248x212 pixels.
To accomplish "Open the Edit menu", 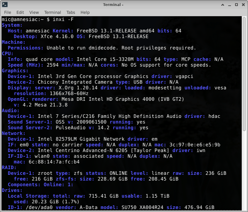I will [x=20, y=12].
